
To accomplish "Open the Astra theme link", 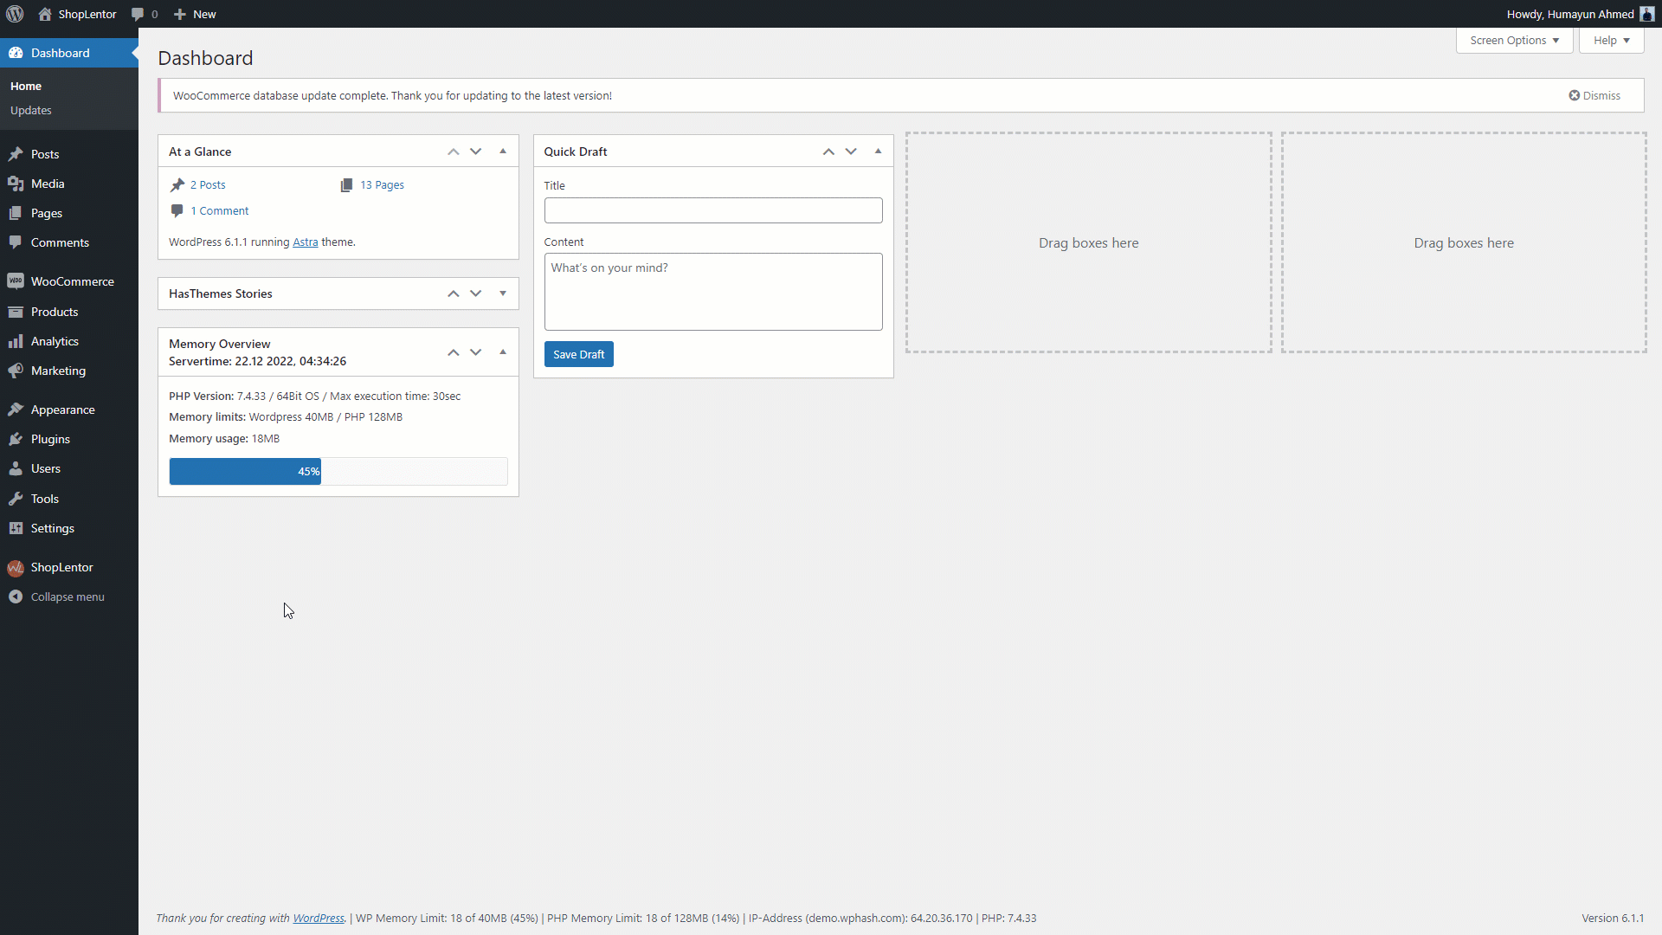I will coord(305,242).
